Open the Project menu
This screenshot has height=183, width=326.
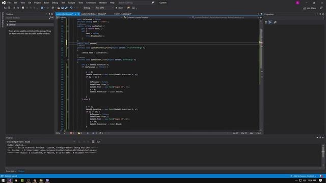pos(37,3)
